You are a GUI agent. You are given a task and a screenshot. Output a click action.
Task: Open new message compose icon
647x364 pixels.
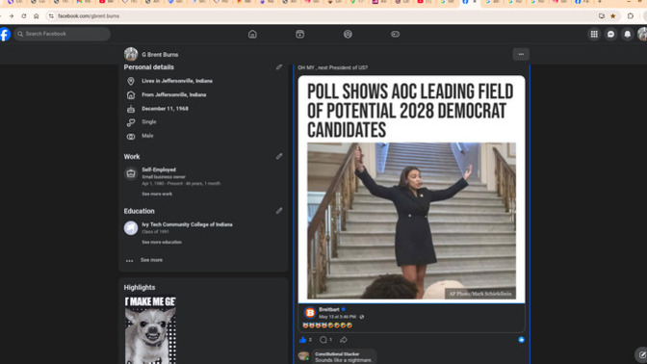click(x=641, y=354)
